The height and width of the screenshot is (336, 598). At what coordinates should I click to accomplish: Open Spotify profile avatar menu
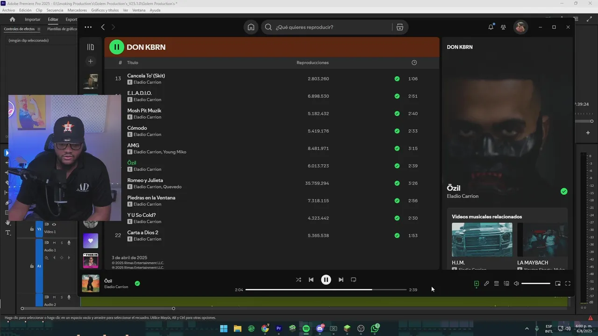point(520,27)
